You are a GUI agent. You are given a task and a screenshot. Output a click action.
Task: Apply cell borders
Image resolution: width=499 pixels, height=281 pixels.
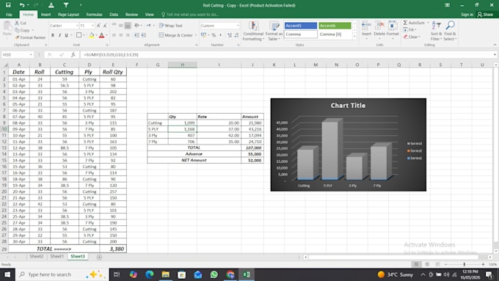(79, 35)
